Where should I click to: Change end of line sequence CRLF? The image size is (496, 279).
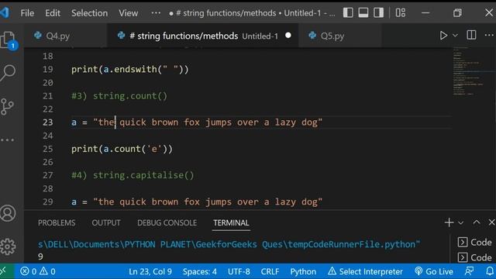(270, 271)
